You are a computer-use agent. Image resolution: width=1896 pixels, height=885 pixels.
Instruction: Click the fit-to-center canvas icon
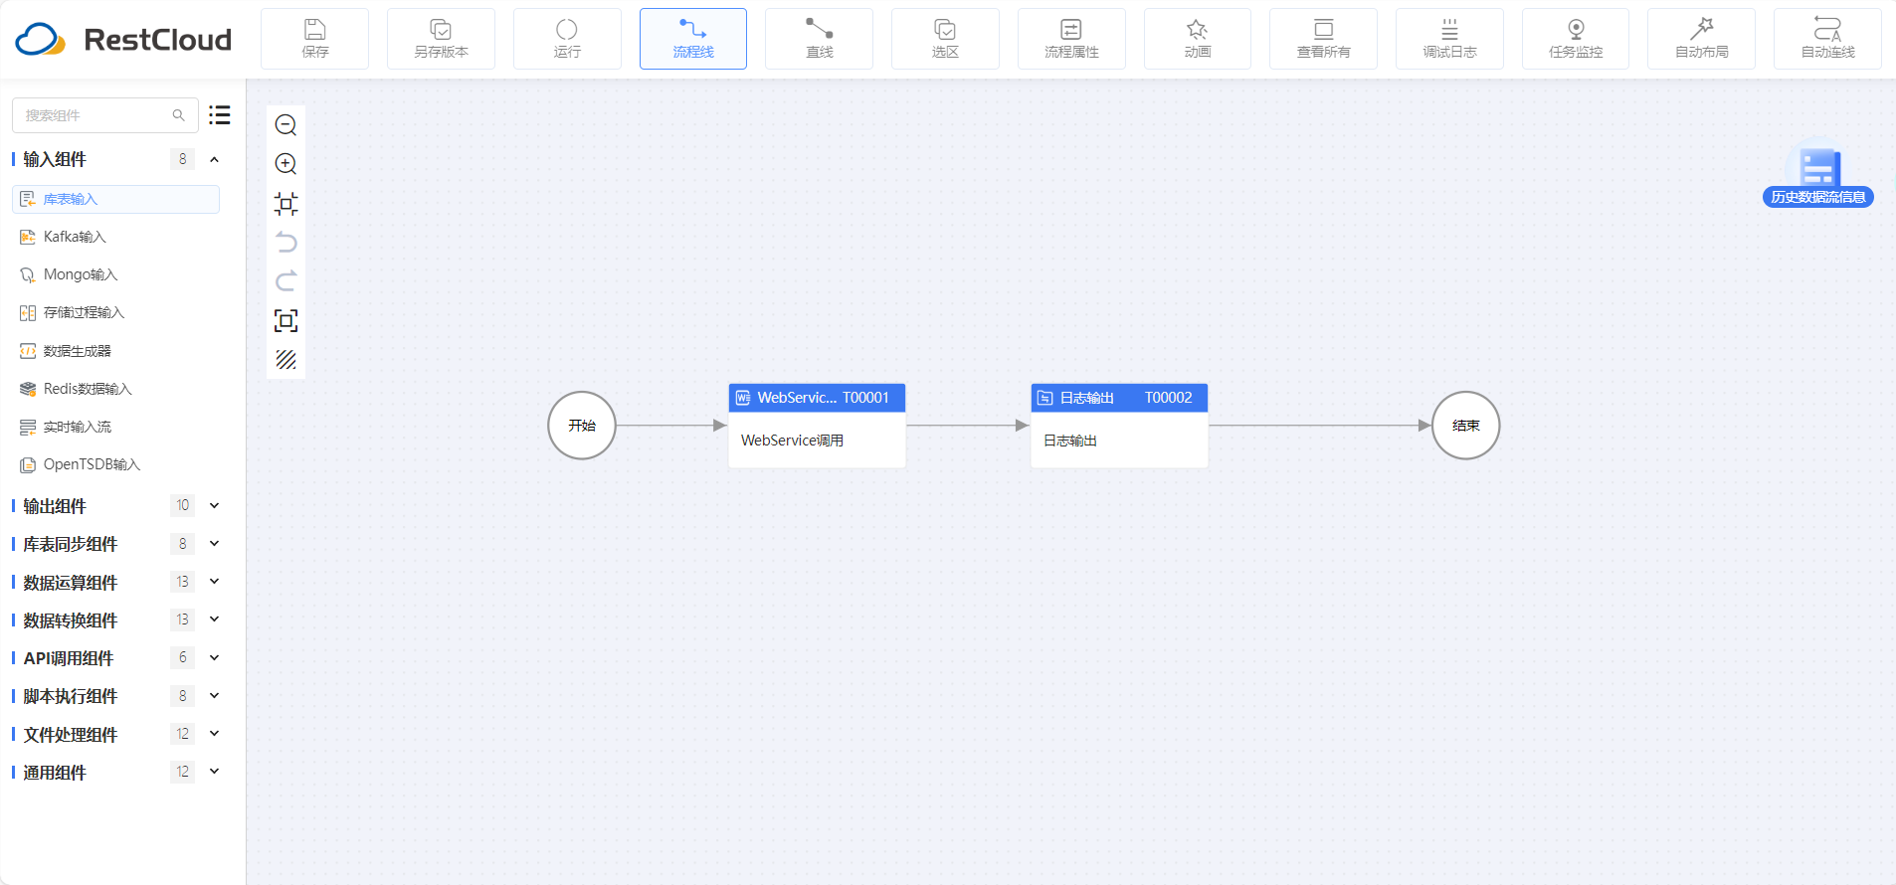click(285, 204)
